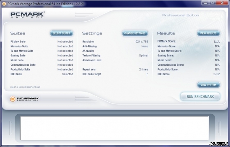Screen dimensions: 230x147
Task: Click the Texture Filtering label
Action: click(91, 55)
